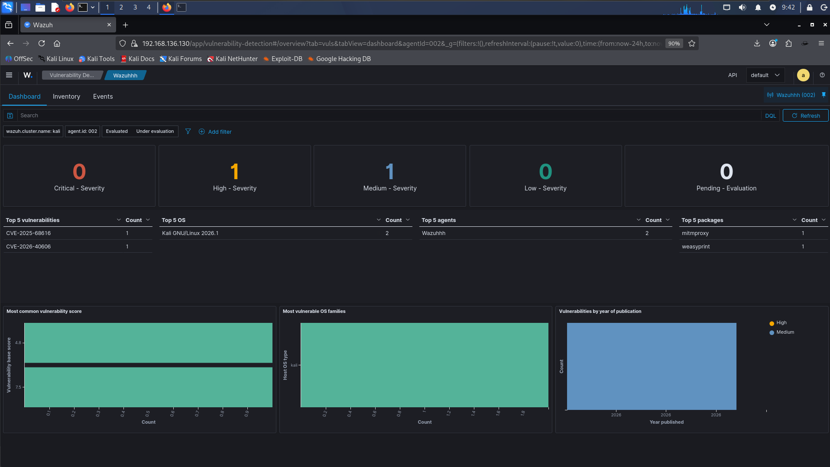This screenshot has width=830, height=467.
Task: Switch to the Events tab
Action: click(103, 97)
